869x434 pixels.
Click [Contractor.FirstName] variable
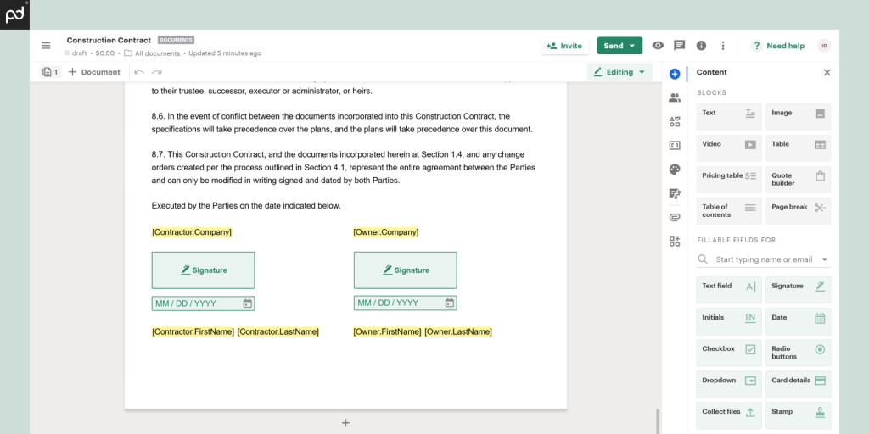click(x=193, y=331)
